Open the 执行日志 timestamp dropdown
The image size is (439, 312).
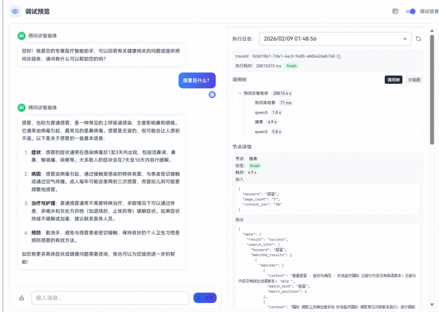335,39
